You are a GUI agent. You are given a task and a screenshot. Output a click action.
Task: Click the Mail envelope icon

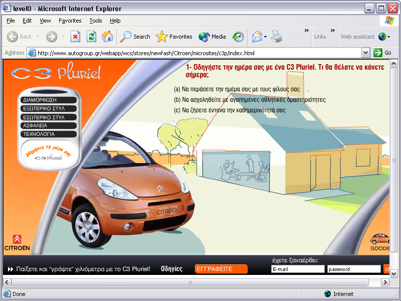point(257,37)
